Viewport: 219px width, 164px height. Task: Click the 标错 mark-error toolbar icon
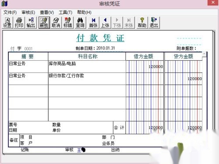pyautogui.click(x=68, y=23)
